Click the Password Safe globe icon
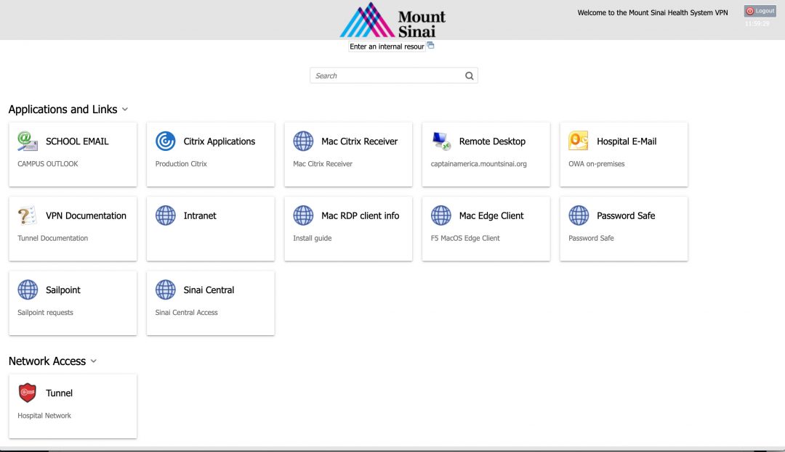 click(x=578, y=215)
